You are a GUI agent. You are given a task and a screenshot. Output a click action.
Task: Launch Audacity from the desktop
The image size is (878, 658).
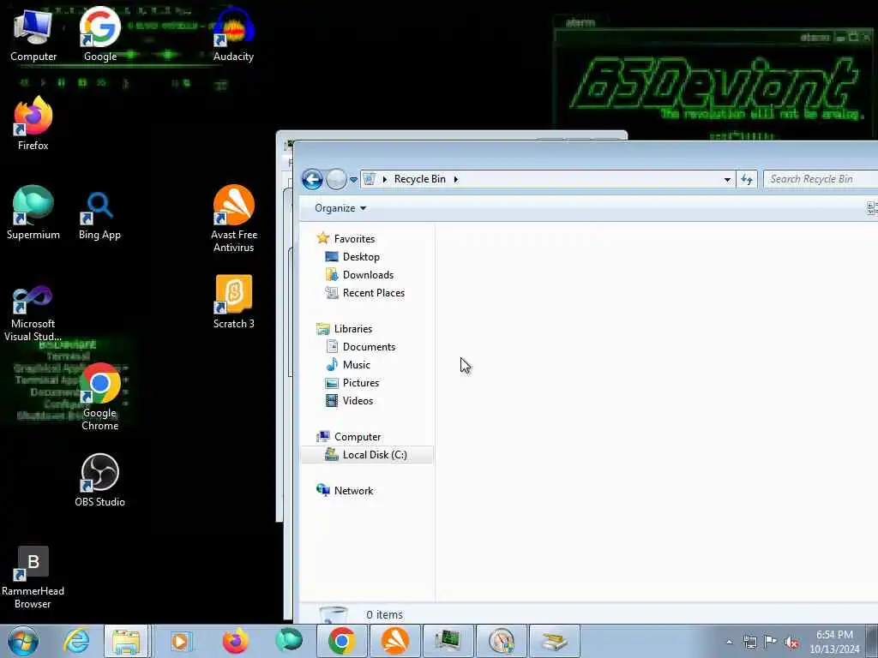click(233, 34)
